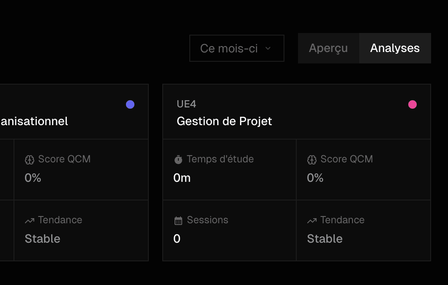Open Gestion de Projet details
The image size is (448, 285).
tap(224, 121)
